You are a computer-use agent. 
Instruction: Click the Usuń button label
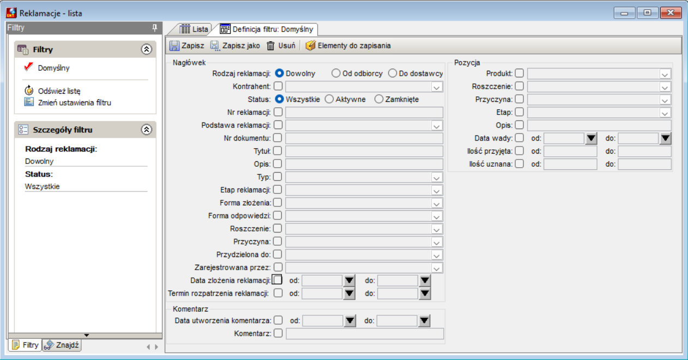pyautogui.click(x=287, y=46)
